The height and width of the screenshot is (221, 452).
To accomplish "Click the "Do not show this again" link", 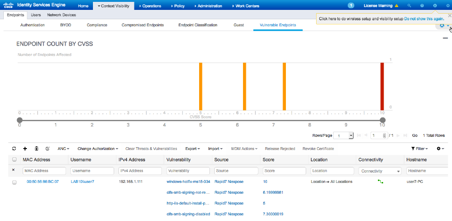I will [x=424, y=19].
